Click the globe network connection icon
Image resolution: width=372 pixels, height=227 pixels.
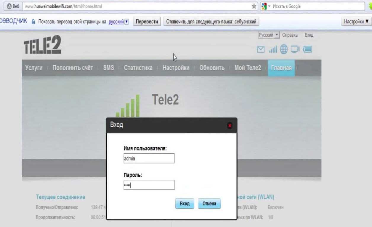point(284,50)
